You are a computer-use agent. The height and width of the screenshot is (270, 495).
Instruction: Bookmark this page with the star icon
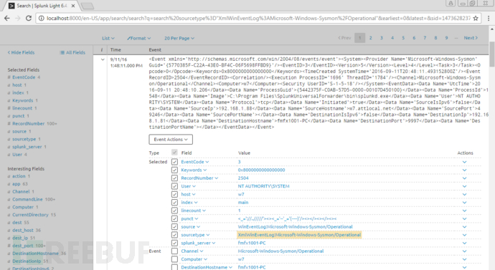coord(476,19)
